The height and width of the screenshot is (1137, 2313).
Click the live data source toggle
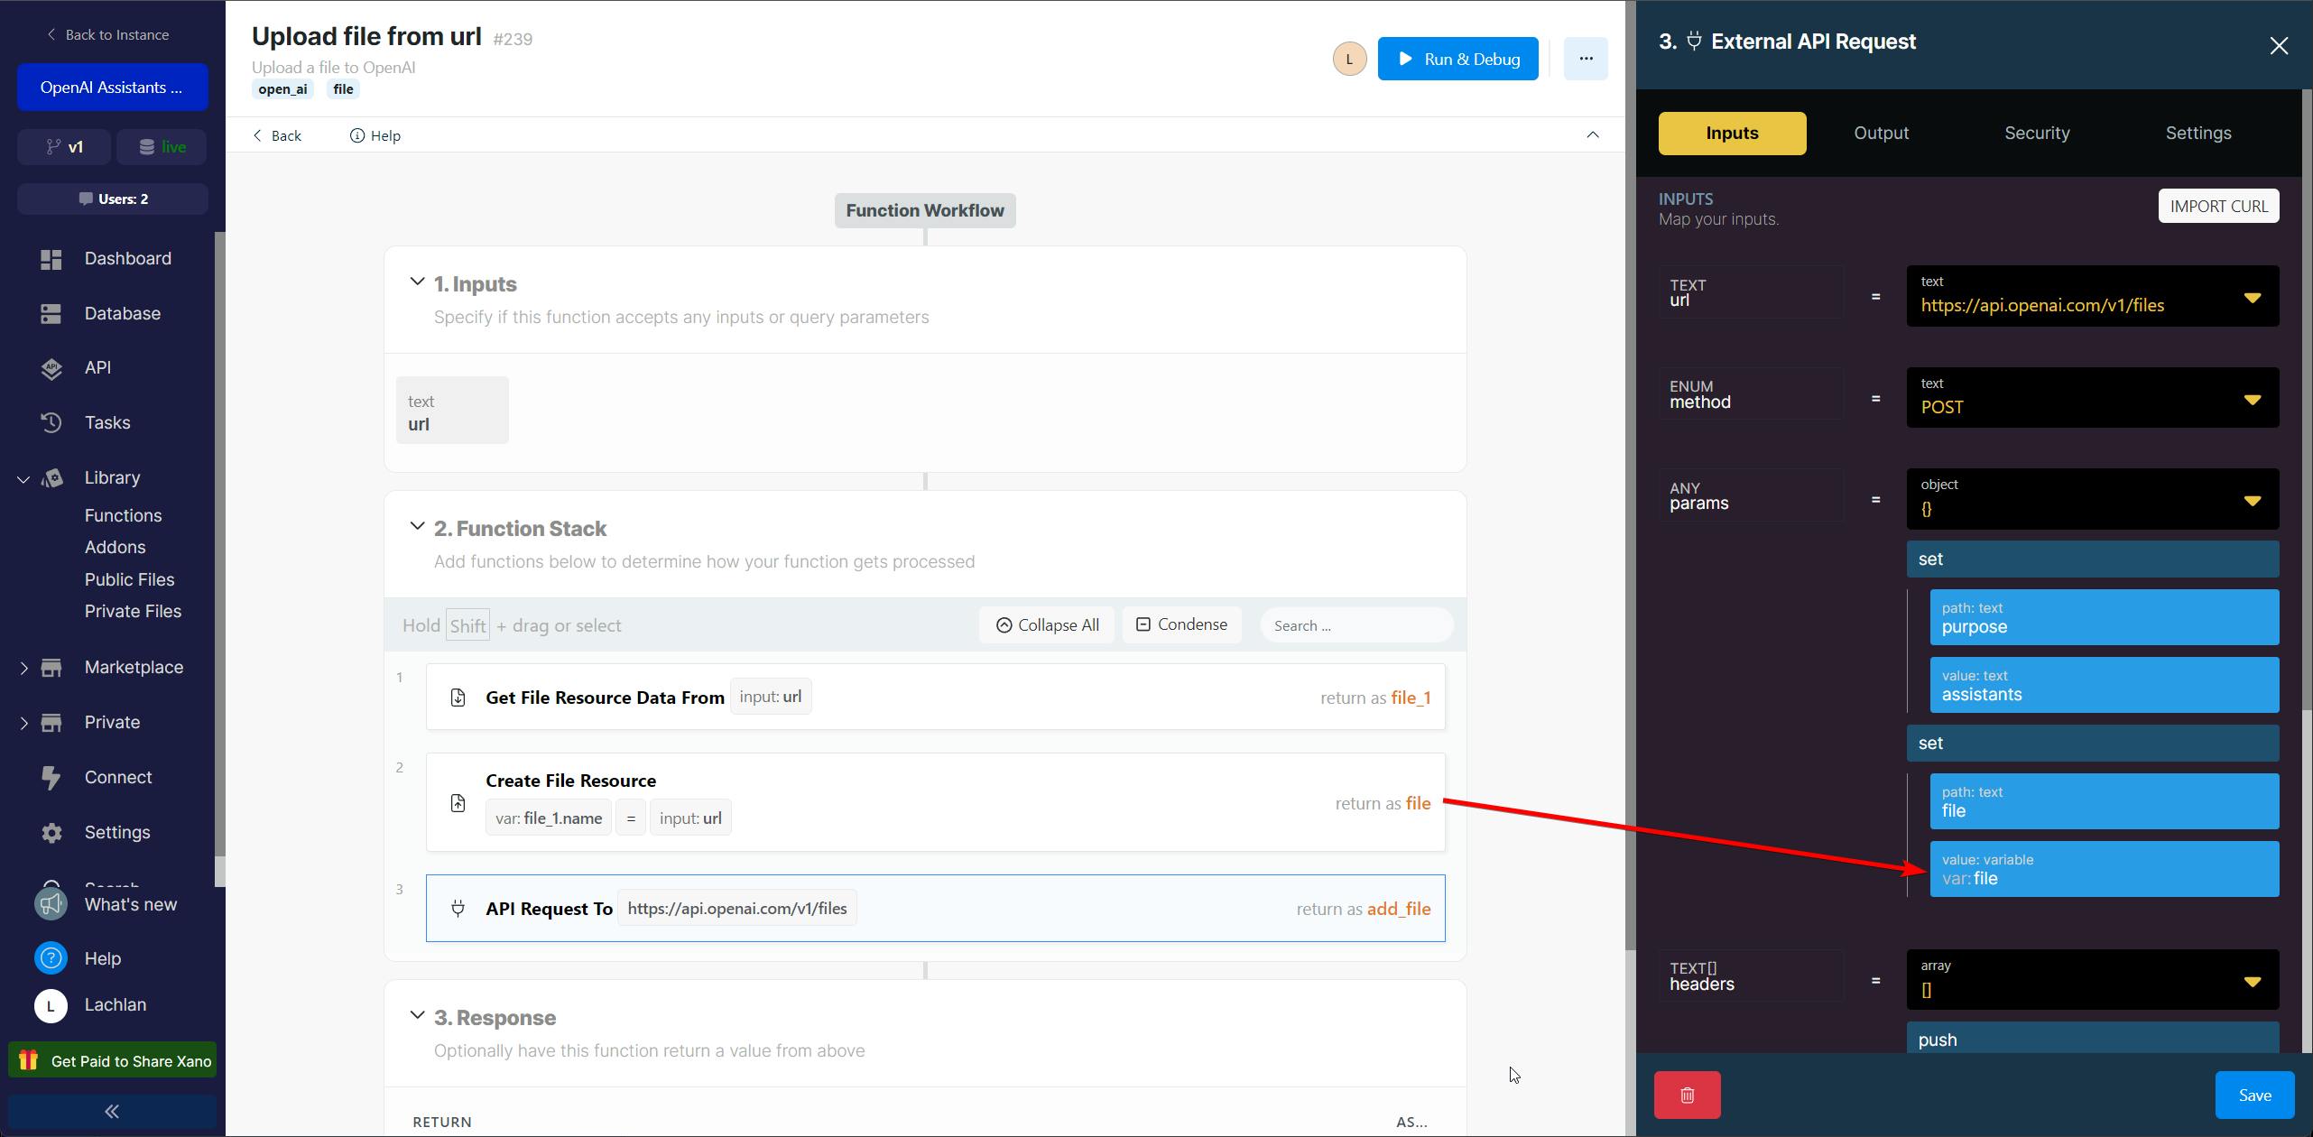coord(162,146)
